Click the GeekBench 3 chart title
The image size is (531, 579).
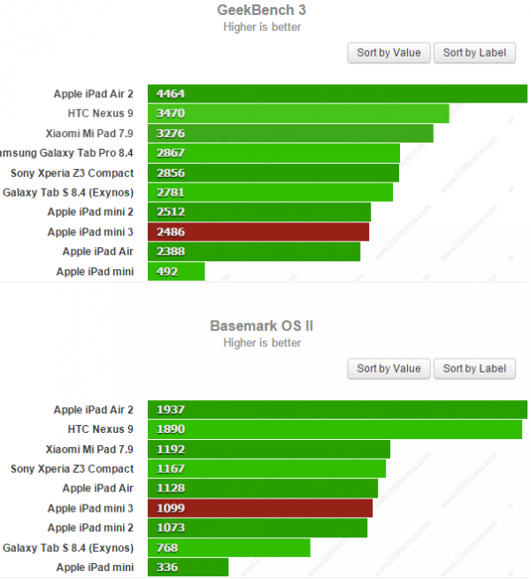[x=262, y=11]
